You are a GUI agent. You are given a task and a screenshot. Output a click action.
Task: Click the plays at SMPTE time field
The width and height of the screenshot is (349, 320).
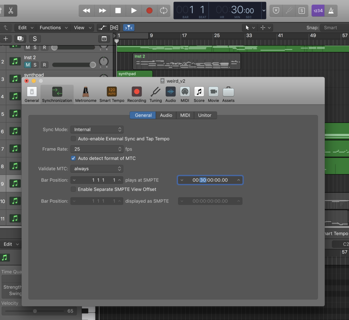pyautogui.click(x=210, y=180)
